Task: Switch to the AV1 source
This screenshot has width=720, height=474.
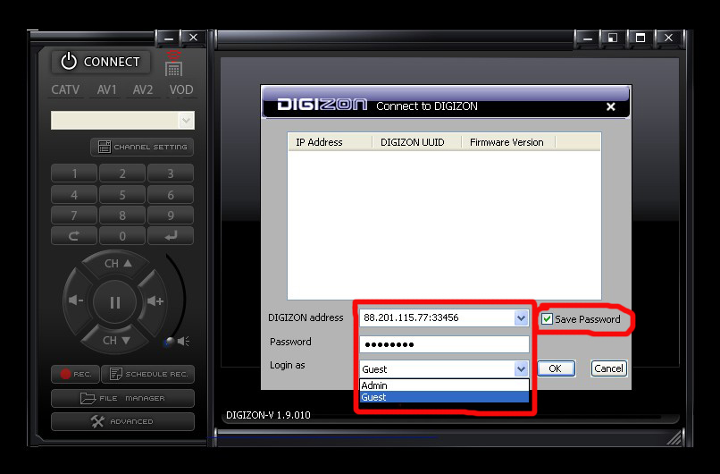Action: [x=106, y=89]
